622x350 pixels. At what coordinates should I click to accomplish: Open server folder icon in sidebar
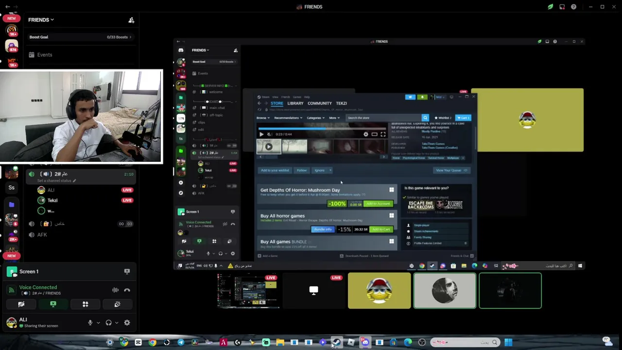pos(12,205)
